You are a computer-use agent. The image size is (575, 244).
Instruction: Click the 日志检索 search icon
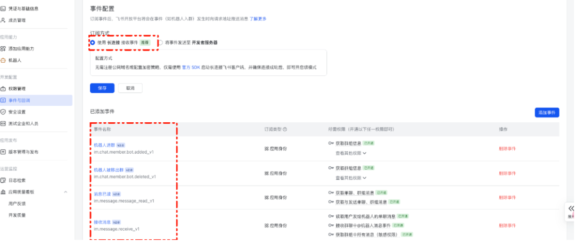[x=3, y=180]
